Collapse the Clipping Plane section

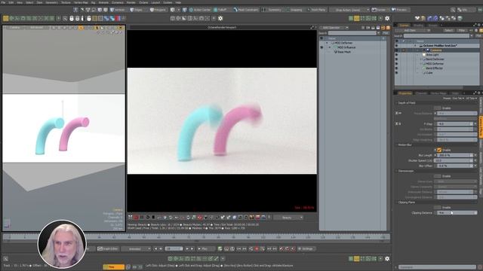[396, 202]
